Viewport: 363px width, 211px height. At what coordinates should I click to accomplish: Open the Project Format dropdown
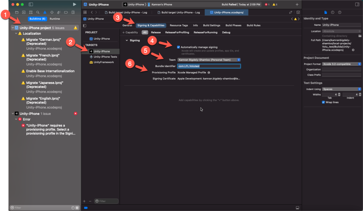pos(342,64)
